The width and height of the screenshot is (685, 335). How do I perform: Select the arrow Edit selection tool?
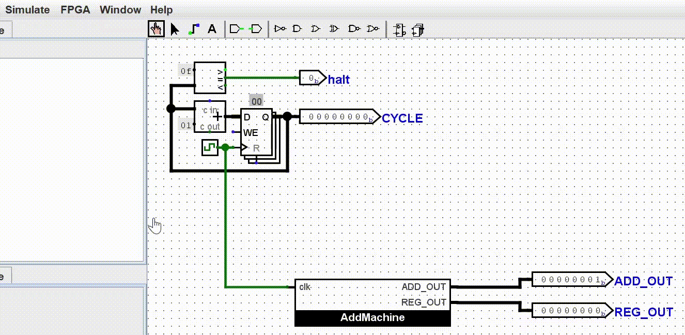point(175,29)
